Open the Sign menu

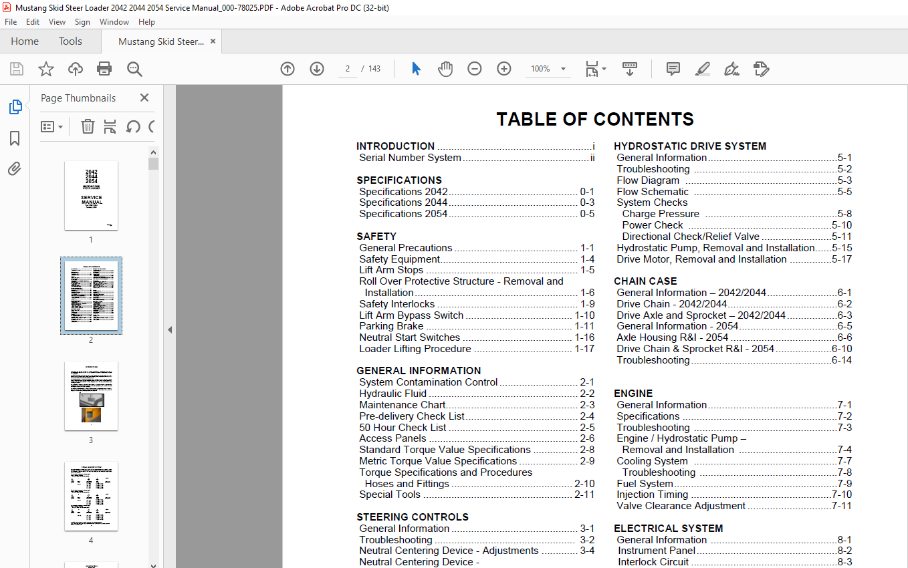tap(82, 22)
